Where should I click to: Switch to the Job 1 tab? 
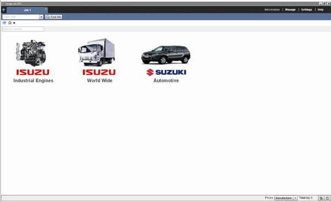[x=27, y=10]
